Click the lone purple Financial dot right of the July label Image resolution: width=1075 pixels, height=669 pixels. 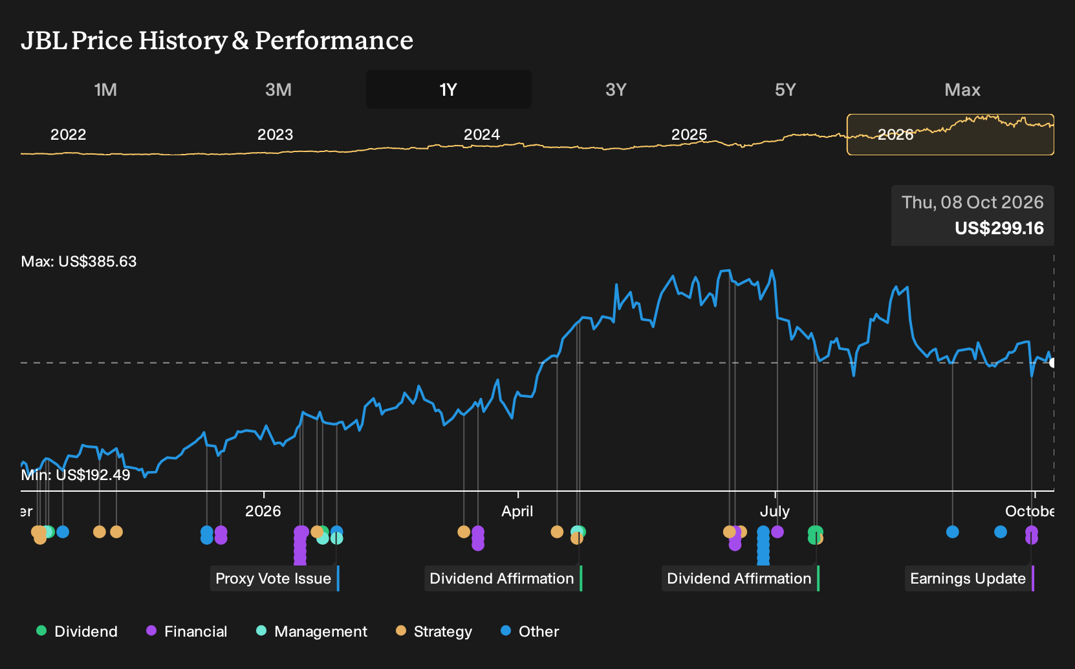(x=777, y=532)
